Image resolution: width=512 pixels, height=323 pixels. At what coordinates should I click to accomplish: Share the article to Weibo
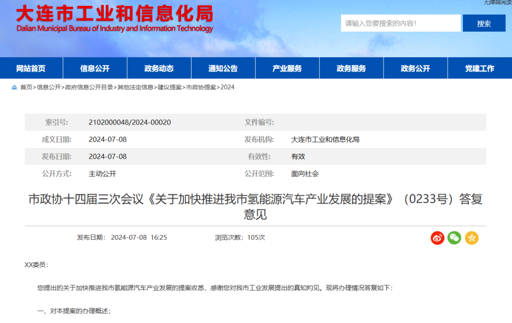tap(438, 238)
